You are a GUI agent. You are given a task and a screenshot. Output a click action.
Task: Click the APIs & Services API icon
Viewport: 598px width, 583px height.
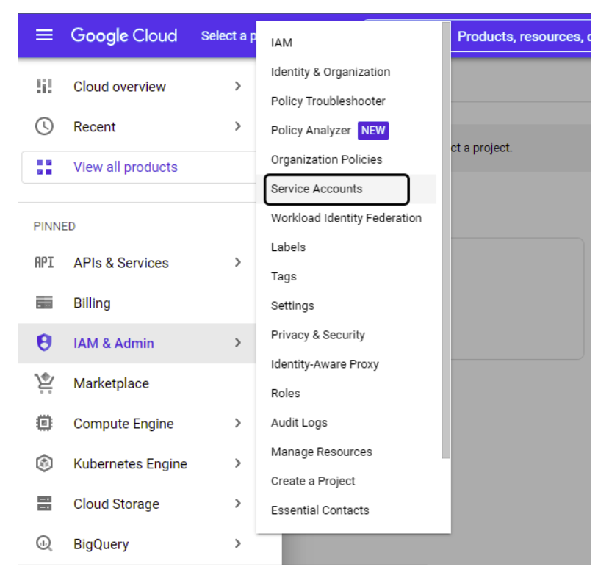point(44,263)
